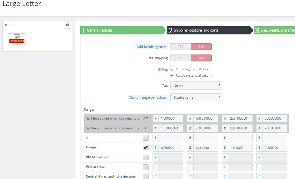This screenshot has width=295, height=179.
Task: Uncheck the Europe zone checkbox
Action: [x=146, y=147]
